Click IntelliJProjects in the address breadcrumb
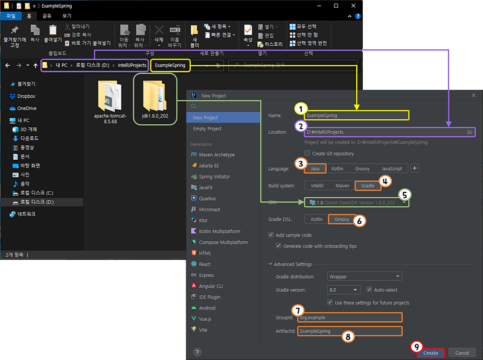The image size is (483, 360). tap(132, 65)
